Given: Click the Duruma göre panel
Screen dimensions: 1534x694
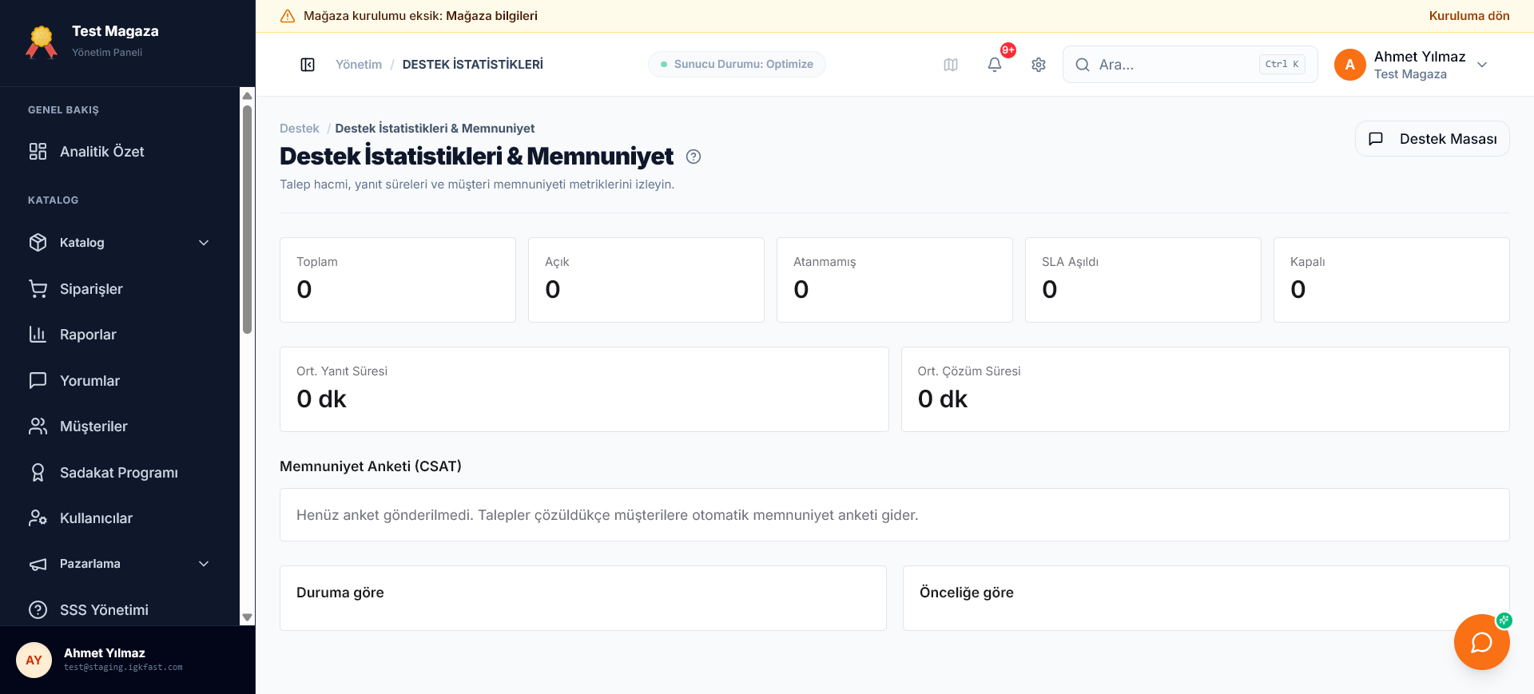Looking at the screenshot, I should pos(583,598).
